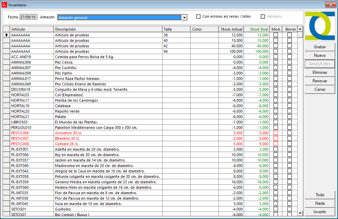Select all with the Todo button
The width and height of the screenshot is (338, 219).
coord(320,195)
